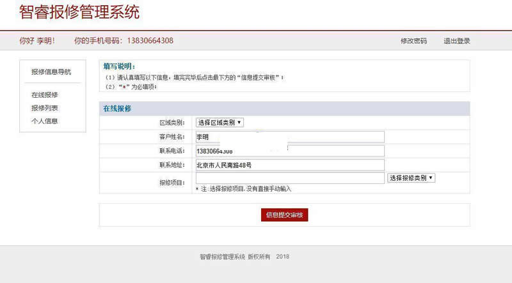Viewport: 512px width, 283px height.
Task: Click the 报修项目 text input box
Action: pyautogui.click(x=289, y=178)
